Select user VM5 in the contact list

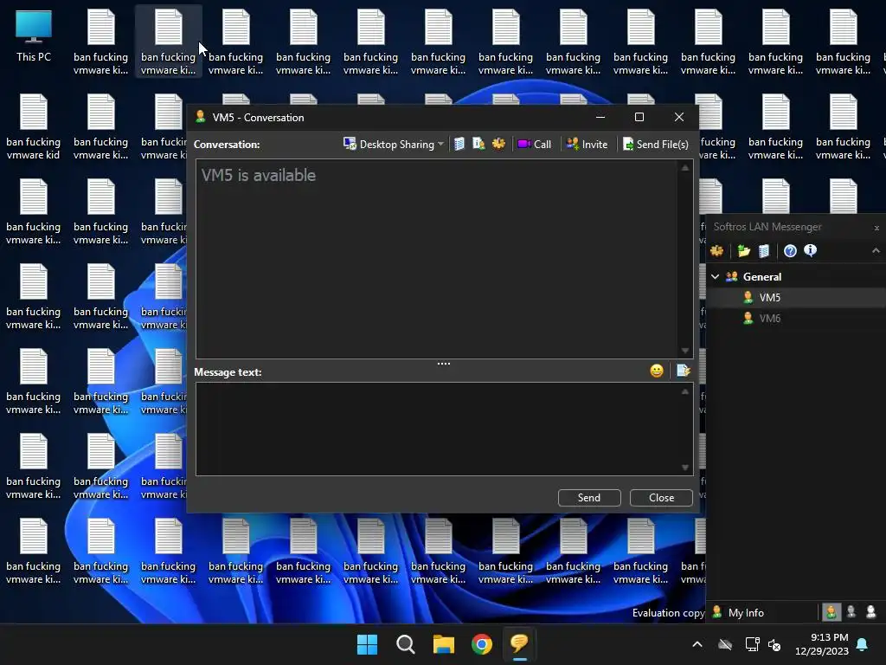[796, 298]
